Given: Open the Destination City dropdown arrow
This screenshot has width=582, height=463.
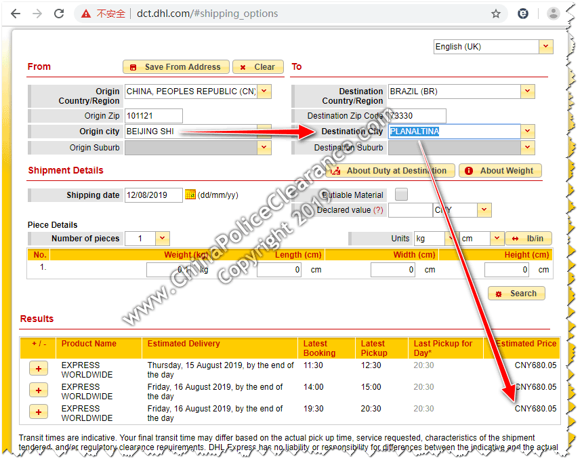Looking at the screenshot, I should [x=527, y=132].
